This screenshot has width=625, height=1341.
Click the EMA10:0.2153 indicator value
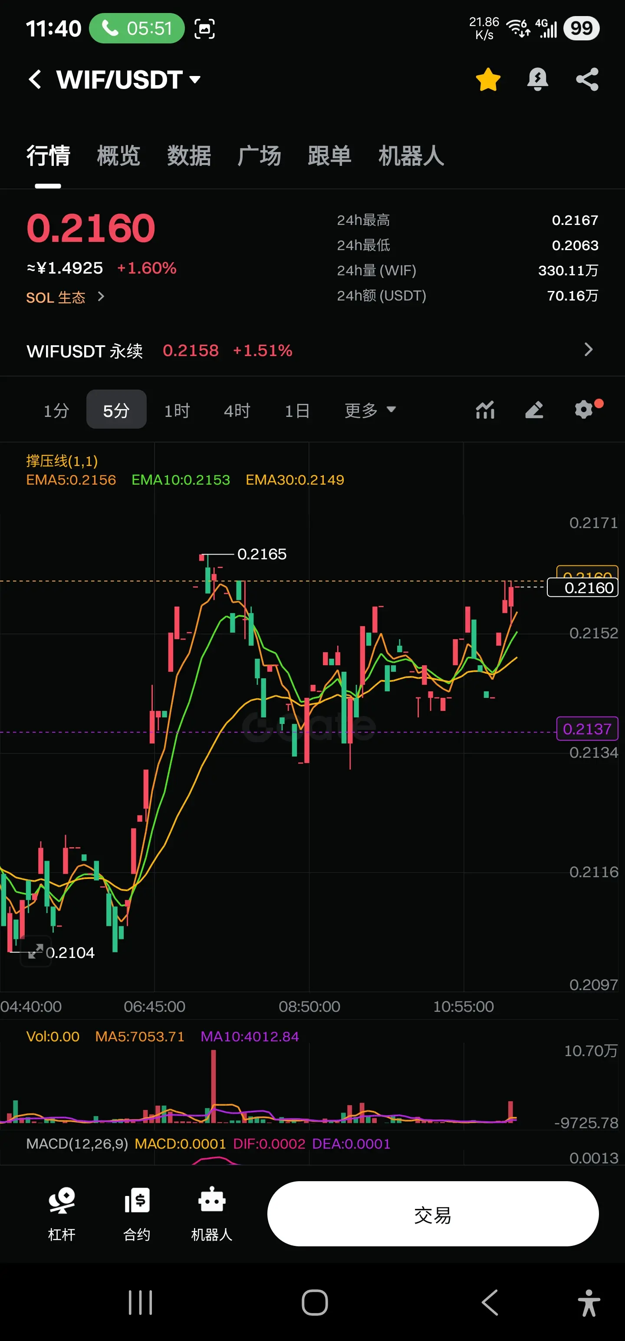(x=181, y=479)
